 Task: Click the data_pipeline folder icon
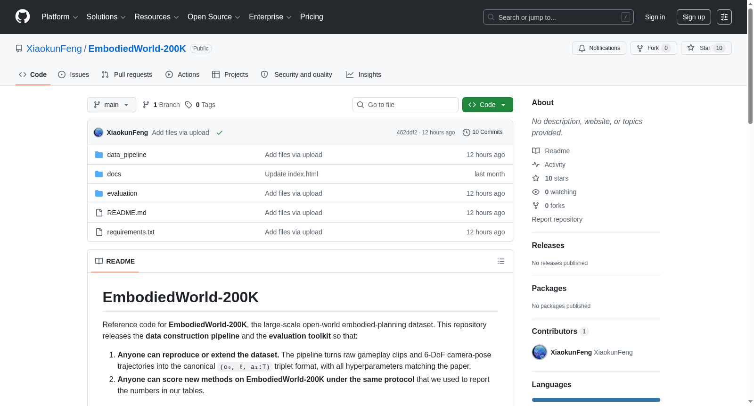(x=99, y=155)
